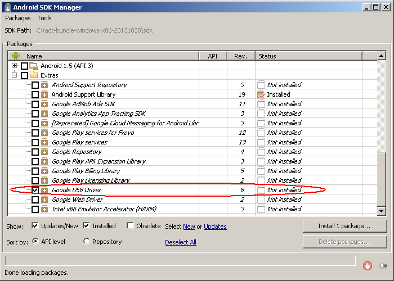Click the Rev. column header
The height and width of the screenshot is (281, 394).
coord(241,56)
